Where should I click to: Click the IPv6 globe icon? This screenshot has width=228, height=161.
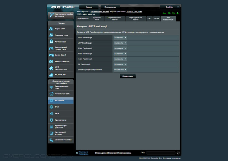pos(51,107)
